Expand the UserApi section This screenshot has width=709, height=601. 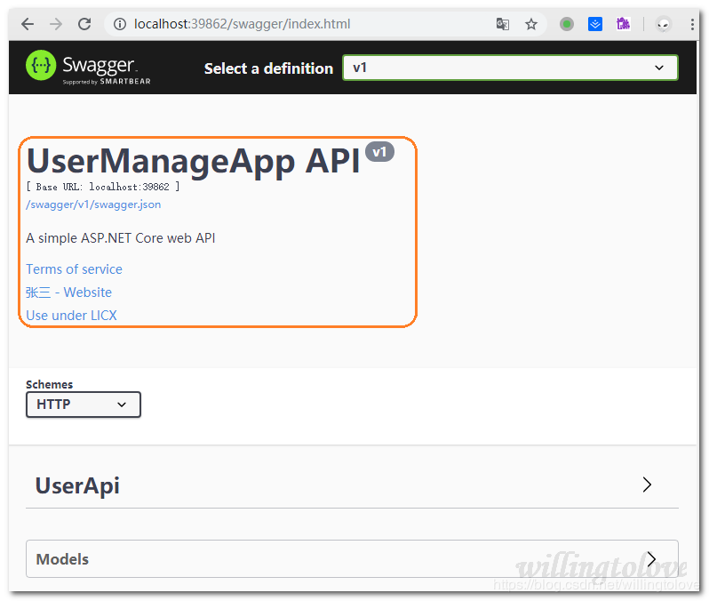click(x=352, y=485)
